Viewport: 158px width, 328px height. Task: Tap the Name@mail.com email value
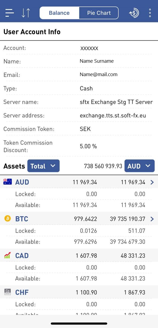pos(98,74)
